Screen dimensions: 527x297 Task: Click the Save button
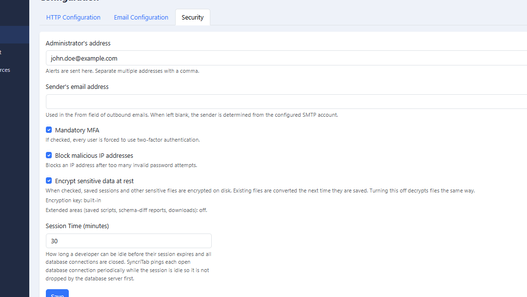coord(57,293)
